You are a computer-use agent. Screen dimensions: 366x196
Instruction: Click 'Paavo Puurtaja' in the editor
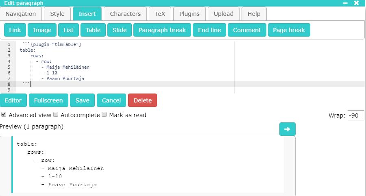tap(65, 78)
